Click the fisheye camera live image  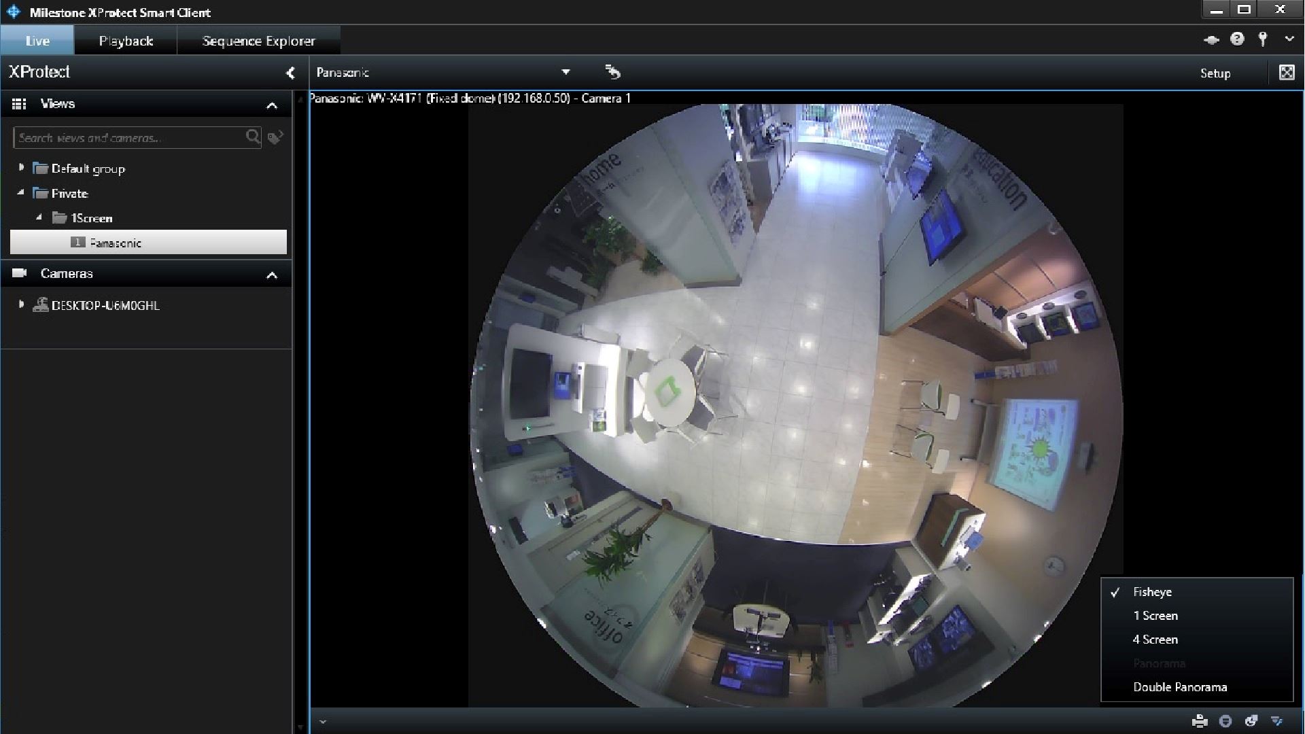796,406
